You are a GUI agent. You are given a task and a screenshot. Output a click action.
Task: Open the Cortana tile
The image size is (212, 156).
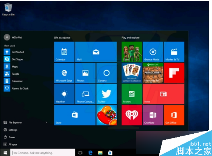tap(106, 73)
